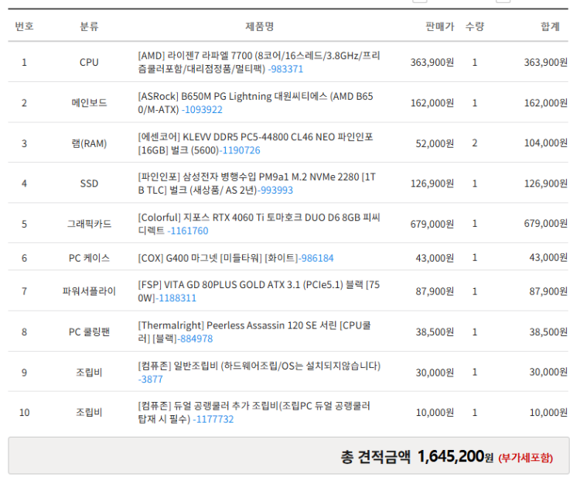The height and width of the screenshot is (481, 580).
Task: Click the [COX] G400 마그넷 product name
Action: [x=218, y=258]
